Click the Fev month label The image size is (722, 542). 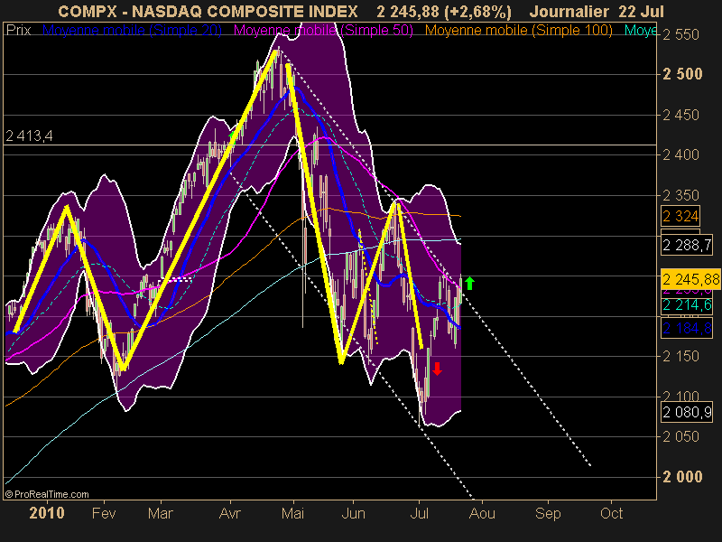coord(104,513)
